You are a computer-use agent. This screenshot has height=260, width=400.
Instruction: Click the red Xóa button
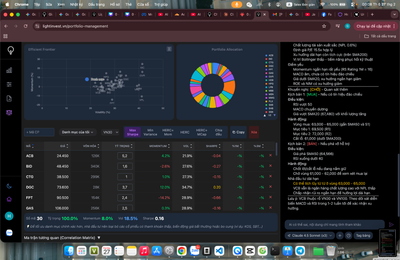point(254,132)
